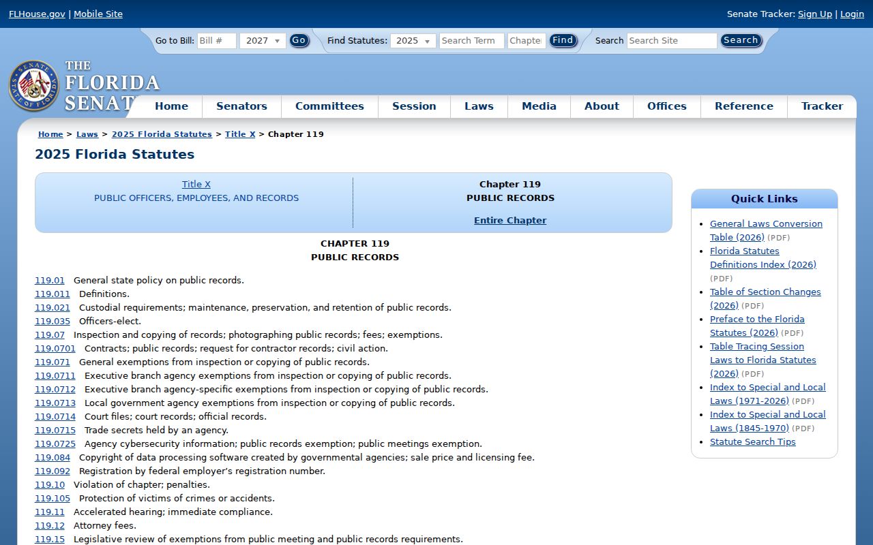Click the Login link
This screenshot has width=873, height=545.
852,14
